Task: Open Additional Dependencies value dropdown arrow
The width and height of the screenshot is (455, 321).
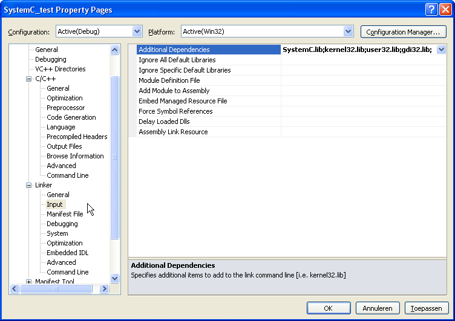Action: click(x=441, y=50)
